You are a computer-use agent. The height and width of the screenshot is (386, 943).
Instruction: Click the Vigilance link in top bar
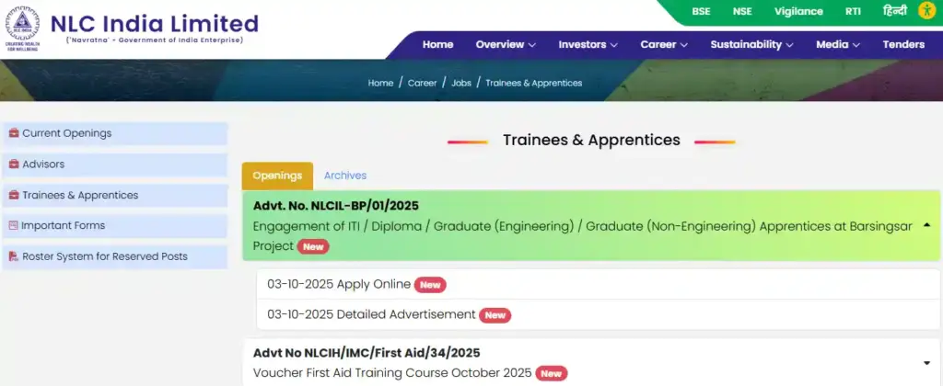(797, 11)
